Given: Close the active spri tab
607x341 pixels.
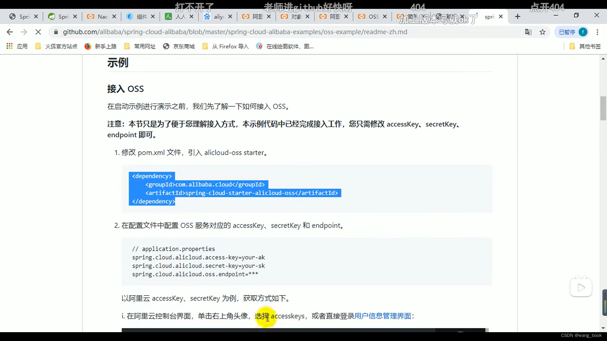Looking at the screenshot, I should coord(501,16).
